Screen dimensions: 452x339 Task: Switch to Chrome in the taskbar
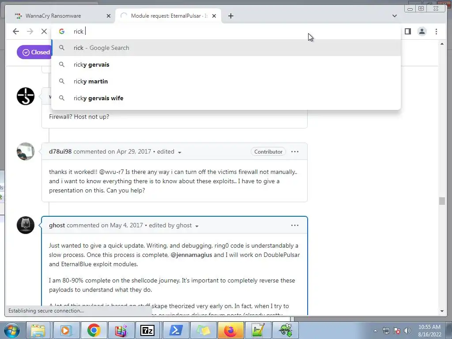pyautogui.click(x=94, y=330)
